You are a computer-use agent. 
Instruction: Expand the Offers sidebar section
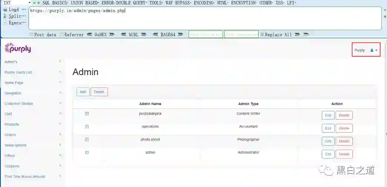(x=33, y=156)
